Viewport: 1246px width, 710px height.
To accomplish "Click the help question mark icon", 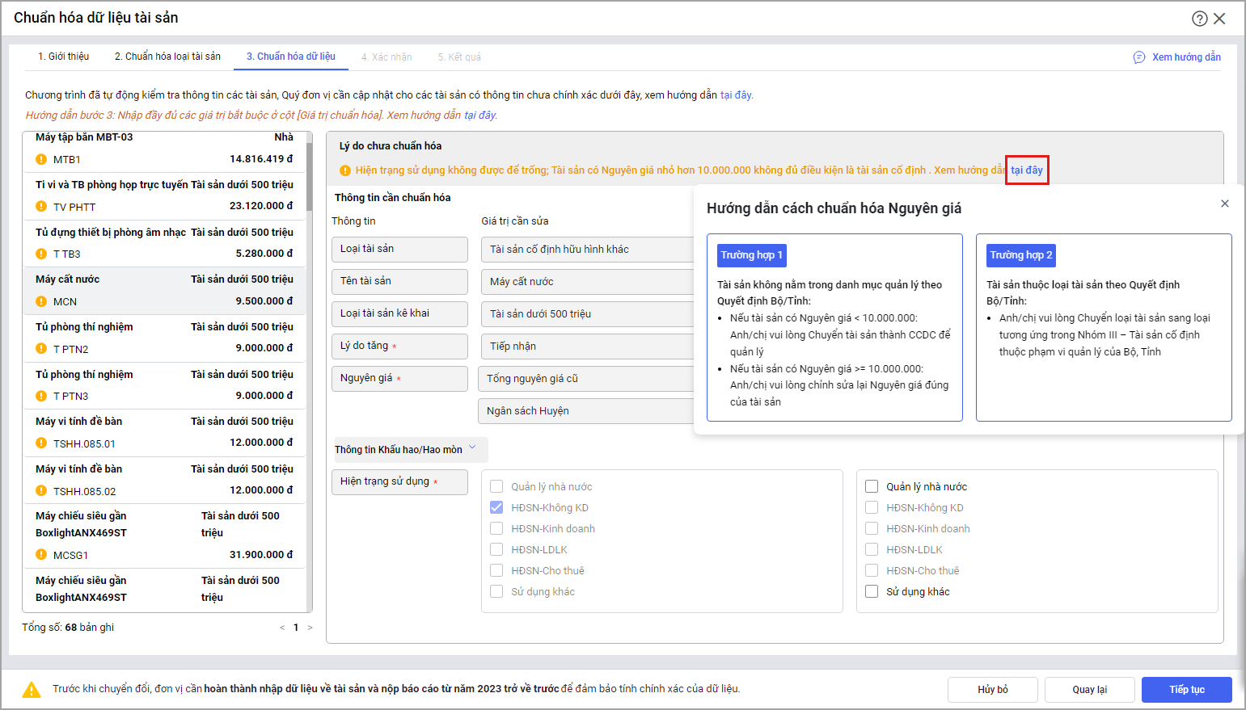I will coord(1199,19).
